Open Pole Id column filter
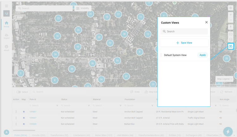This screenshot has width=237, height=137. point(57,106)
